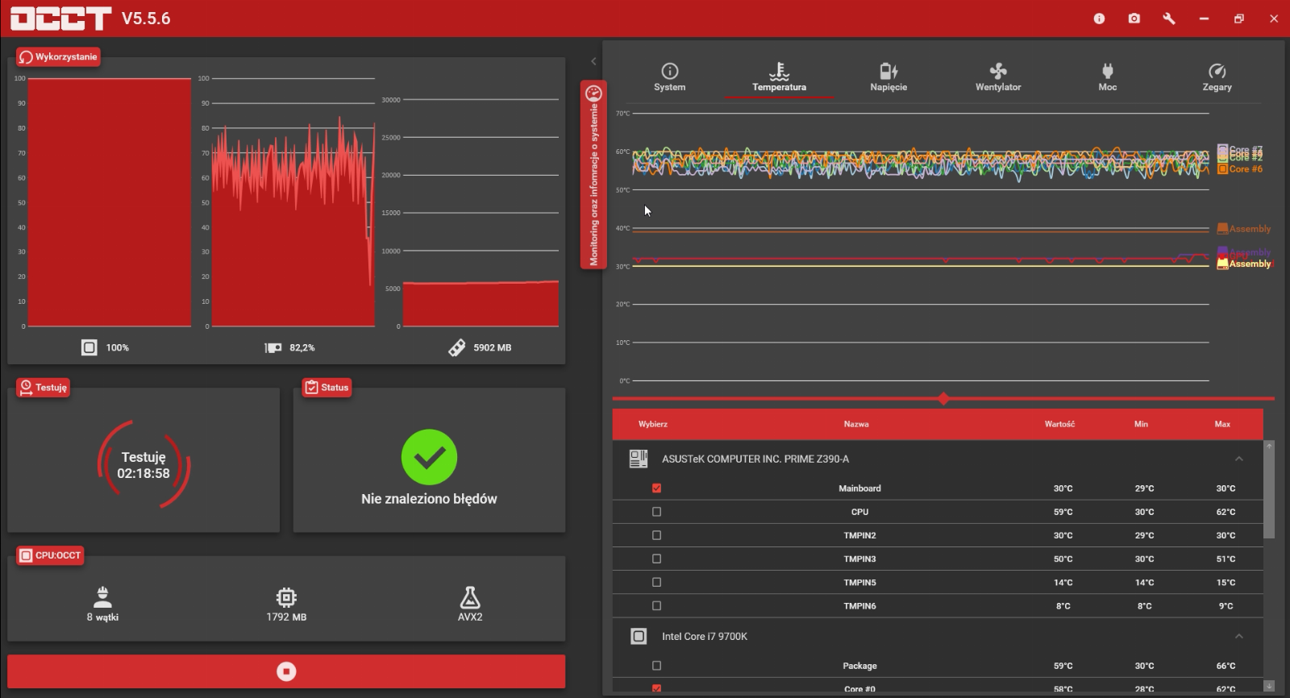Click the Wykorzystanie panel label
The height and width of the screenshot is (698, 1290).
(x=59, y=56)
